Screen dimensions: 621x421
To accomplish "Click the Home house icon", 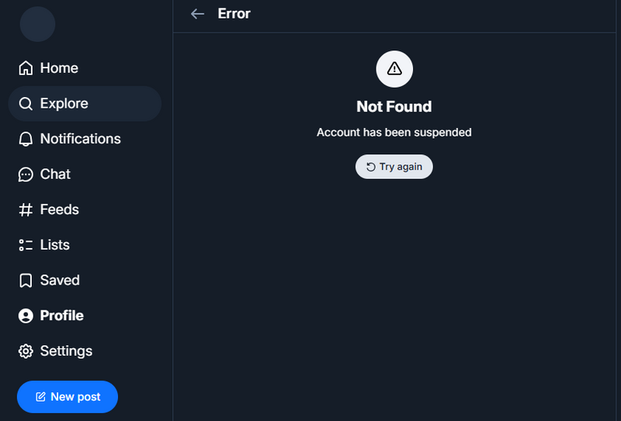I will click(26, 68).
